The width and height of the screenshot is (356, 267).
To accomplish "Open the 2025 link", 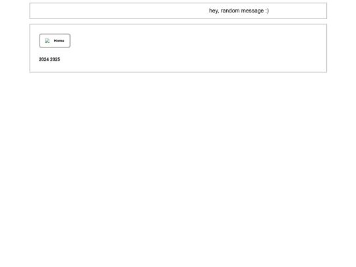I will [x=55, y=59].
